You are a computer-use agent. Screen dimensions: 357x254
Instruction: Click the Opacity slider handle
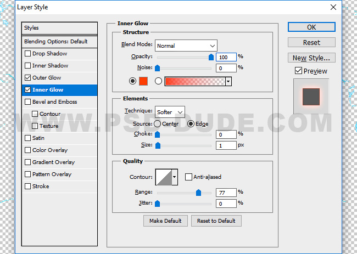coord(211,57)
